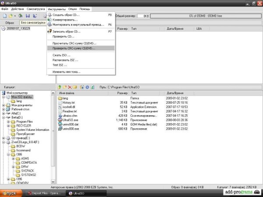The image size is (263, 197).
Task: Click the tree scrollbar up arrow
Action: tap(53, 93)
